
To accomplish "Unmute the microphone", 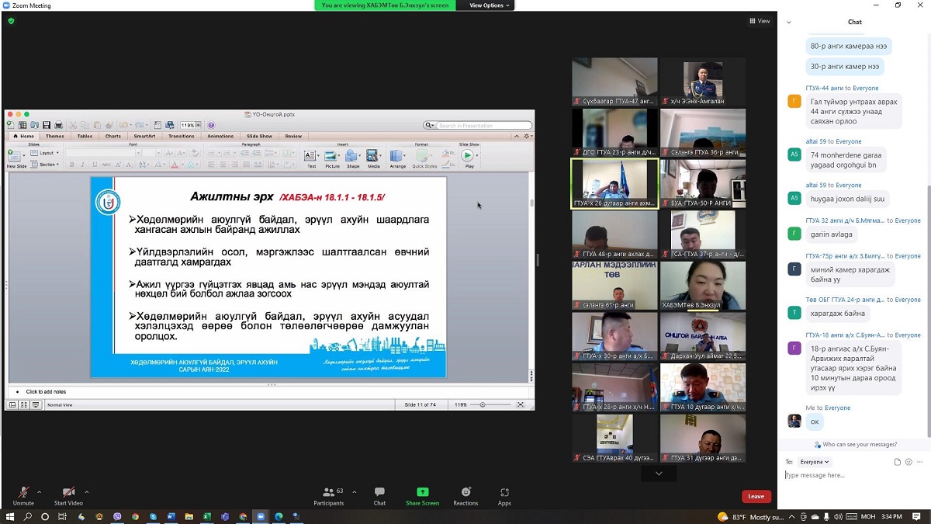I will [x=23, y=495].
